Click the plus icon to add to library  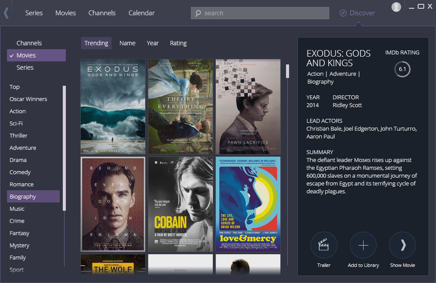click(363, 245)
